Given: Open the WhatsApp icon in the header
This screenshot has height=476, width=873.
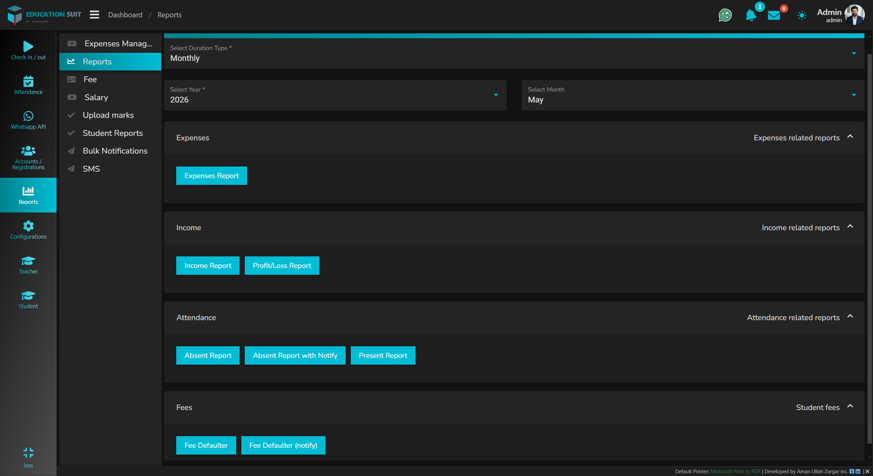Looking at the screenshot, I should coord(725,15).
